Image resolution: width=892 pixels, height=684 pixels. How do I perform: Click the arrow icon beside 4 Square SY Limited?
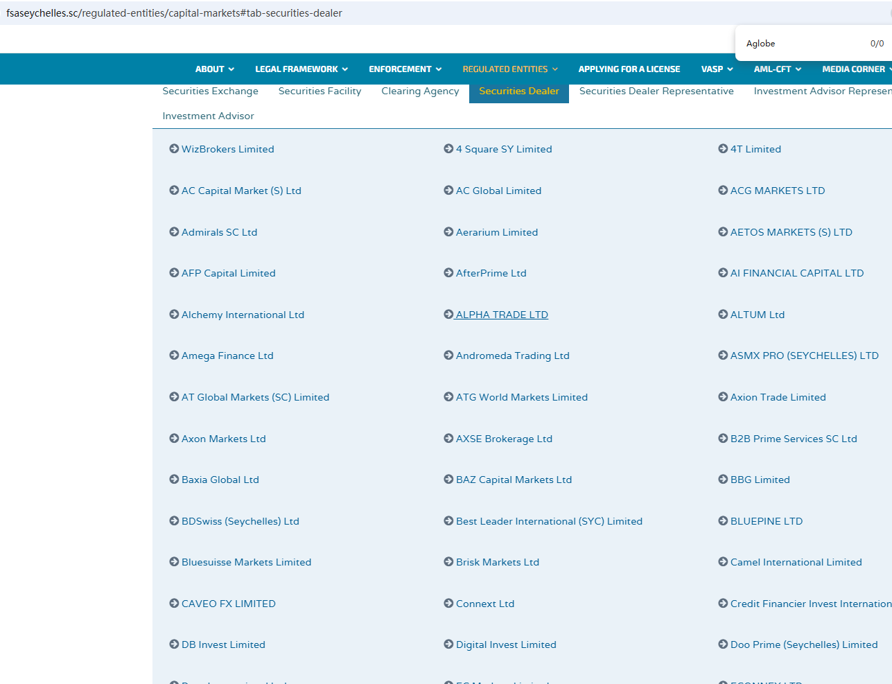tap(448, 149)
